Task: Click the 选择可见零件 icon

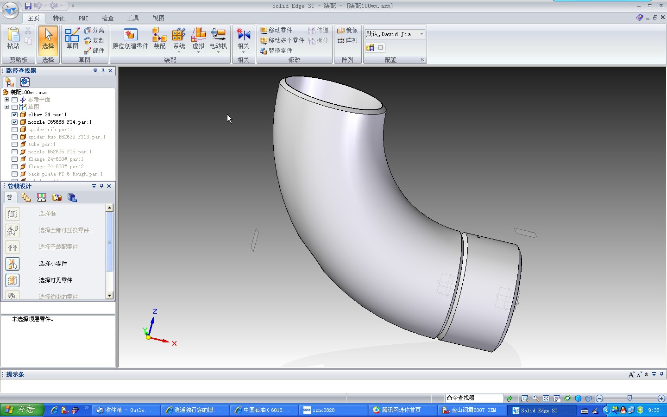Action: click(x=13, y=280)
